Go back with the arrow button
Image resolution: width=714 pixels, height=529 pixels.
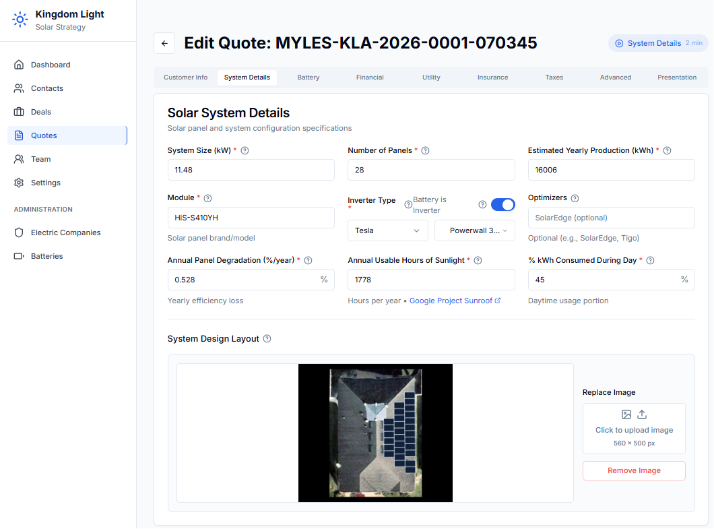pos(164,43)
